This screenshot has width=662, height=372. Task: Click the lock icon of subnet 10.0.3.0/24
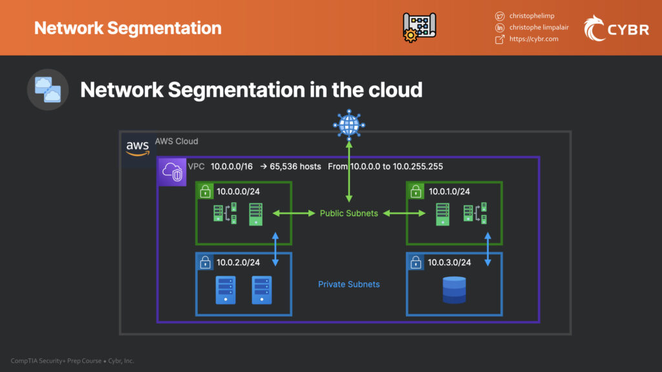click(416, 262)
